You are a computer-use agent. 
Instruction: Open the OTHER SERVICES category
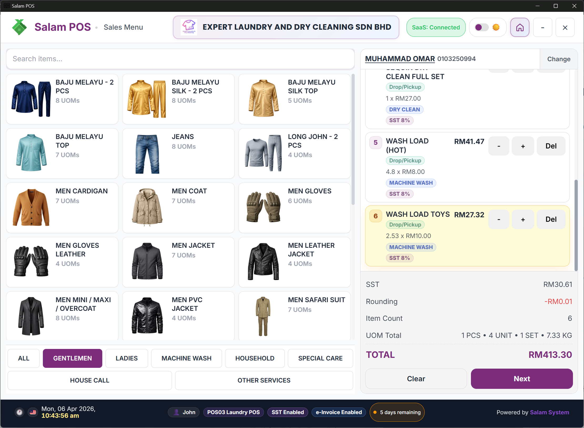click(264, 380)
